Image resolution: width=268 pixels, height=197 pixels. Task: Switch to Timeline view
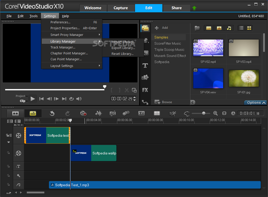33,113
